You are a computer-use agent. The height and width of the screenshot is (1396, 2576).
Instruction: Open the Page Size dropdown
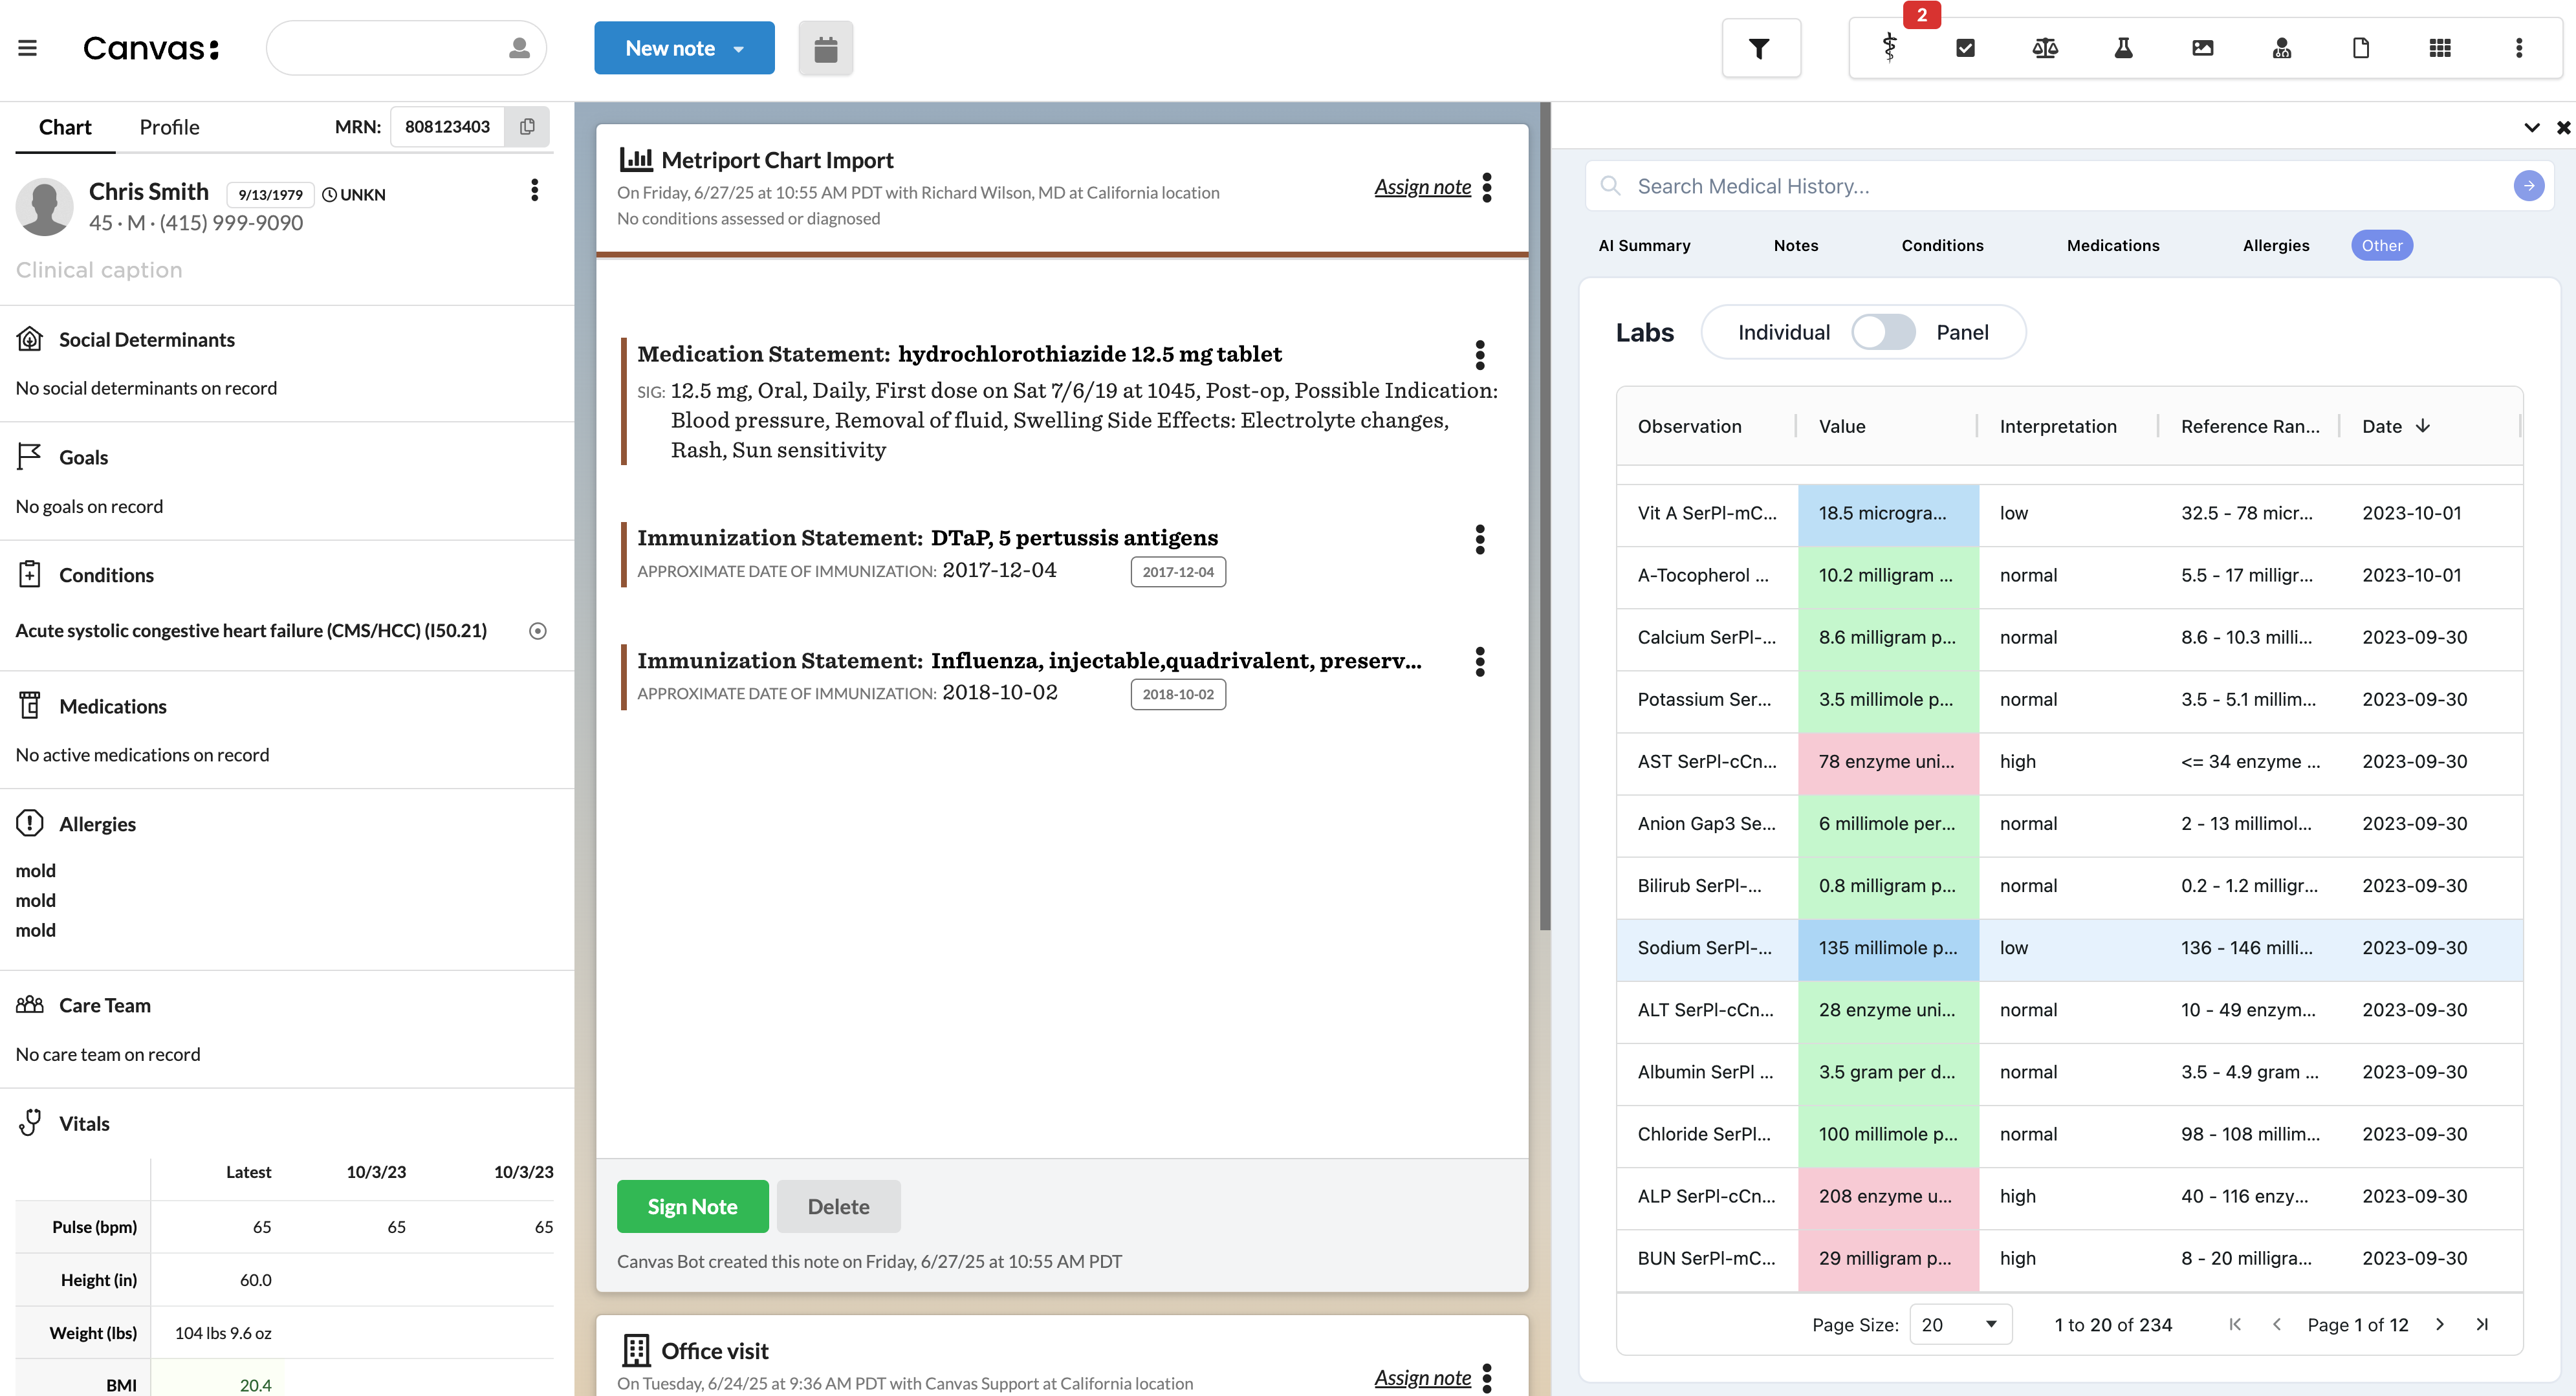click(x=1959, y=1324)
